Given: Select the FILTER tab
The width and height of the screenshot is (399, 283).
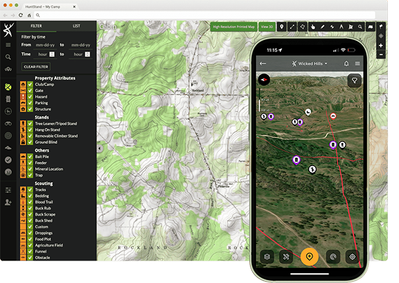Looking at the screenshot, I should pyautogui.click(x=36, y=26).
